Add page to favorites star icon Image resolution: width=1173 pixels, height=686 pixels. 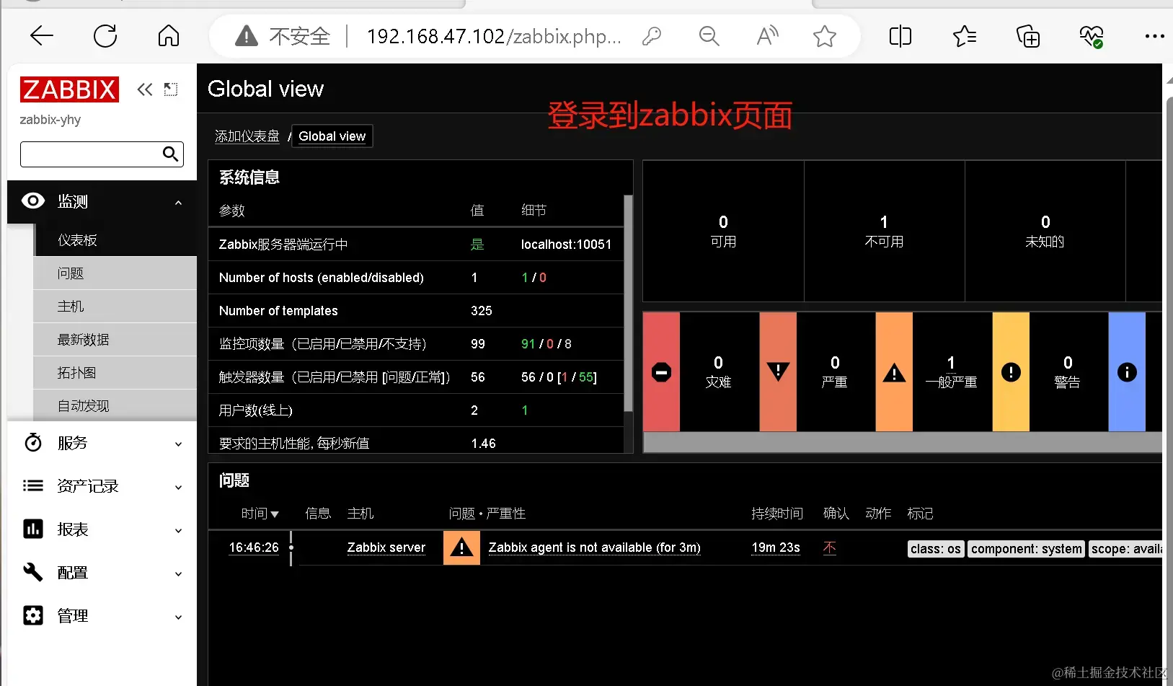click(825, 36)
